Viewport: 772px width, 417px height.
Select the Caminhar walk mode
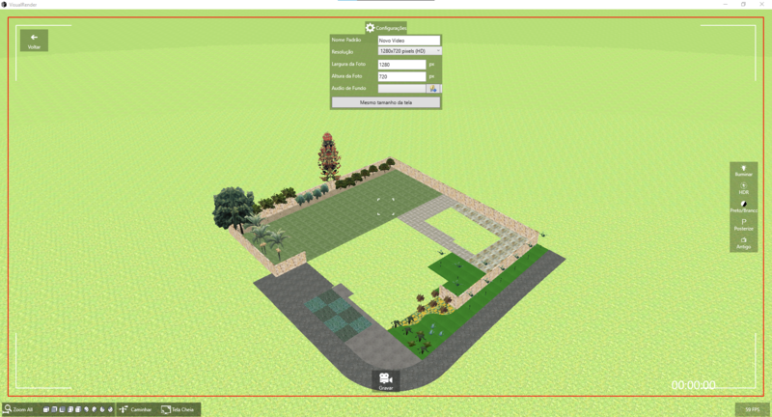point(135,409)
